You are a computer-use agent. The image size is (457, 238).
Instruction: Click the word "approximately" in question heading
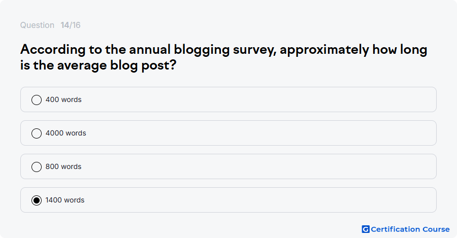tap(324, 50)
